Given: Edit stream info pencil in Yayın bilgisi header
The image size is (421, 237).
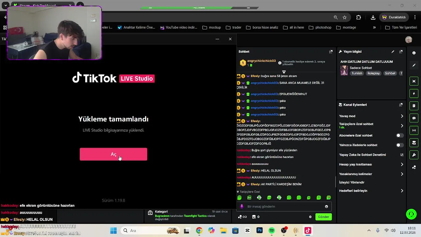Looking at the screenshot, I should 393,52.
